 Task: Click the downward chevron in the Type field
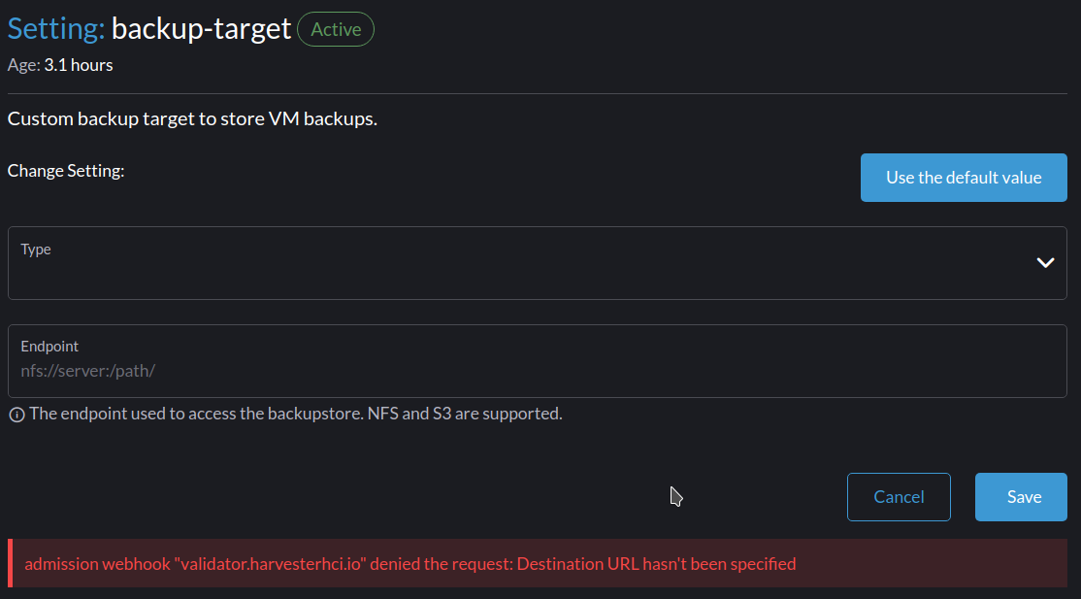coord(1045,262)
